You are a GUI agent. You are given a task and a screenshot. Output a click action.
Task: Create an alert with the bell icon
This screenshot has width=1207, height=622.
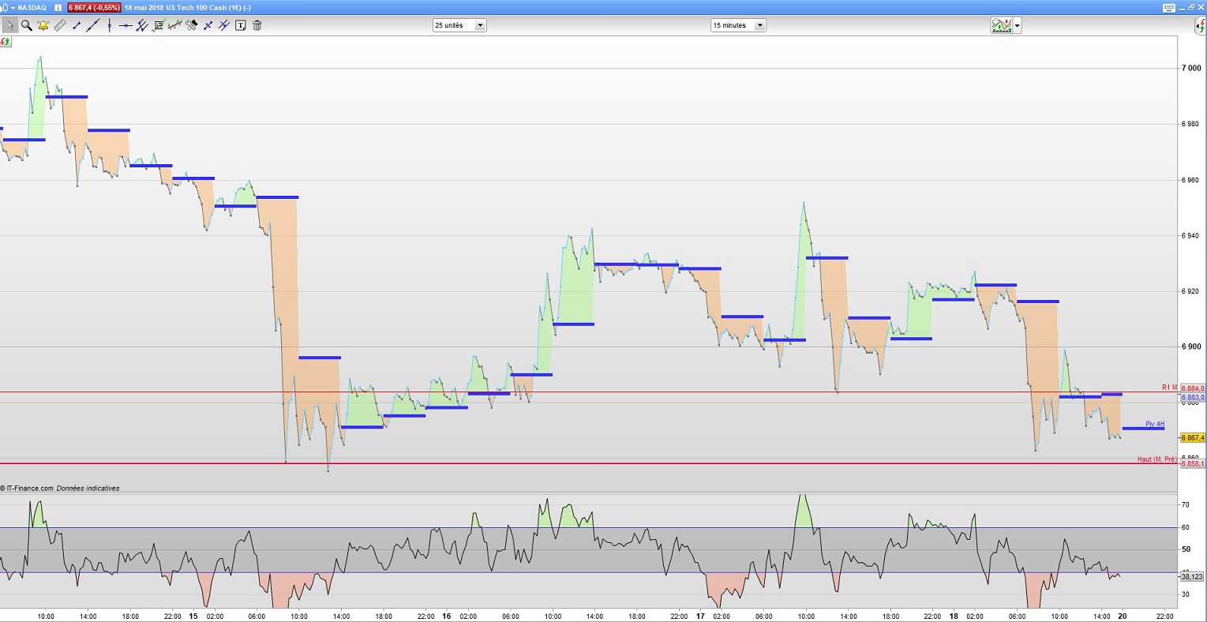coord(43,25)
